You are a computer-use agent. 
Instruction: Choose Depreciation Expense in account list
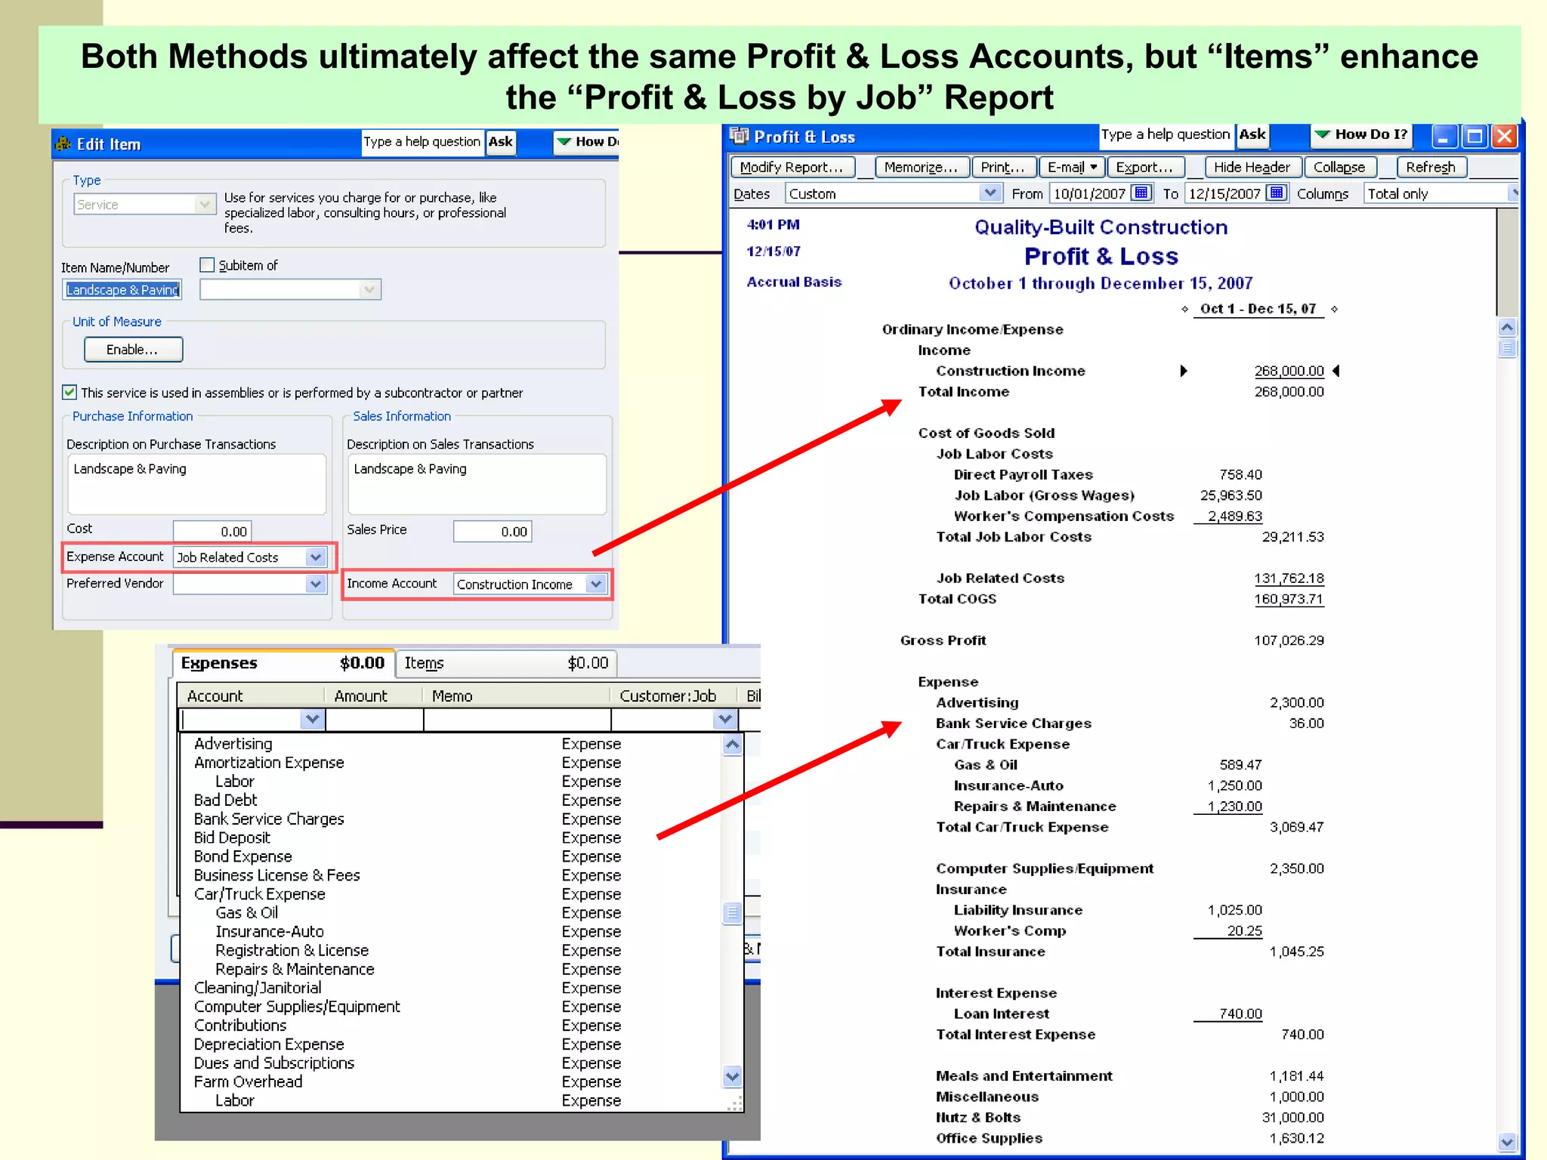tap(269, 1044)
